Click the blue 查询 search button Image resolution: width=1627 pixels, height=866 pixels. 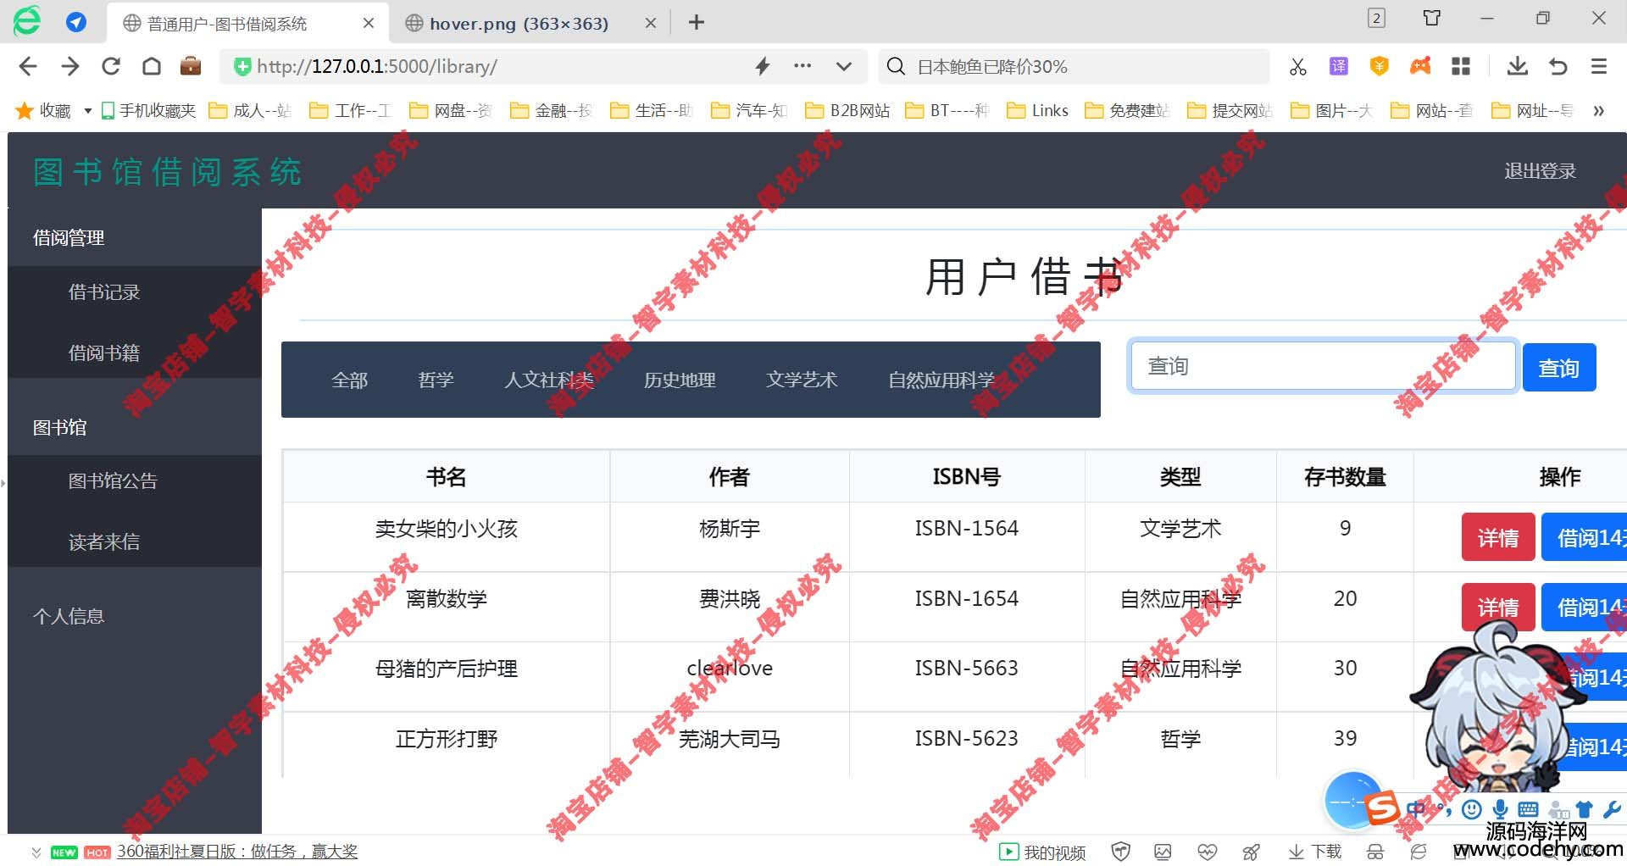coord(1558,368)
